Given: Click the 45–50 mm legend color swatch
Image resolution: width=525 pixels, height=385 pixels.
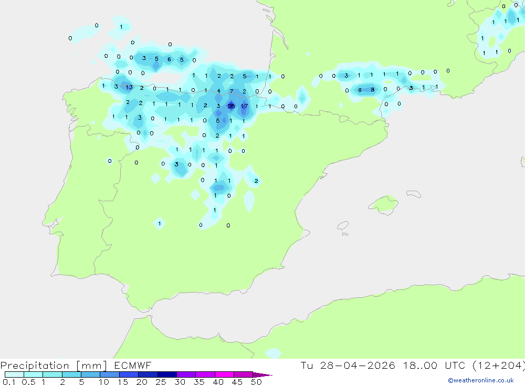Looking at the screenshot, I should pos(244,374).
